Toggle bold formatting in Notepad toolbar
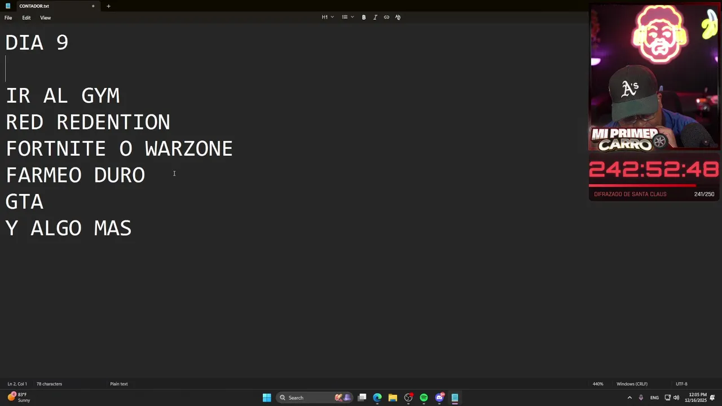Screen dimensions: 722x406 pos(364,17)
